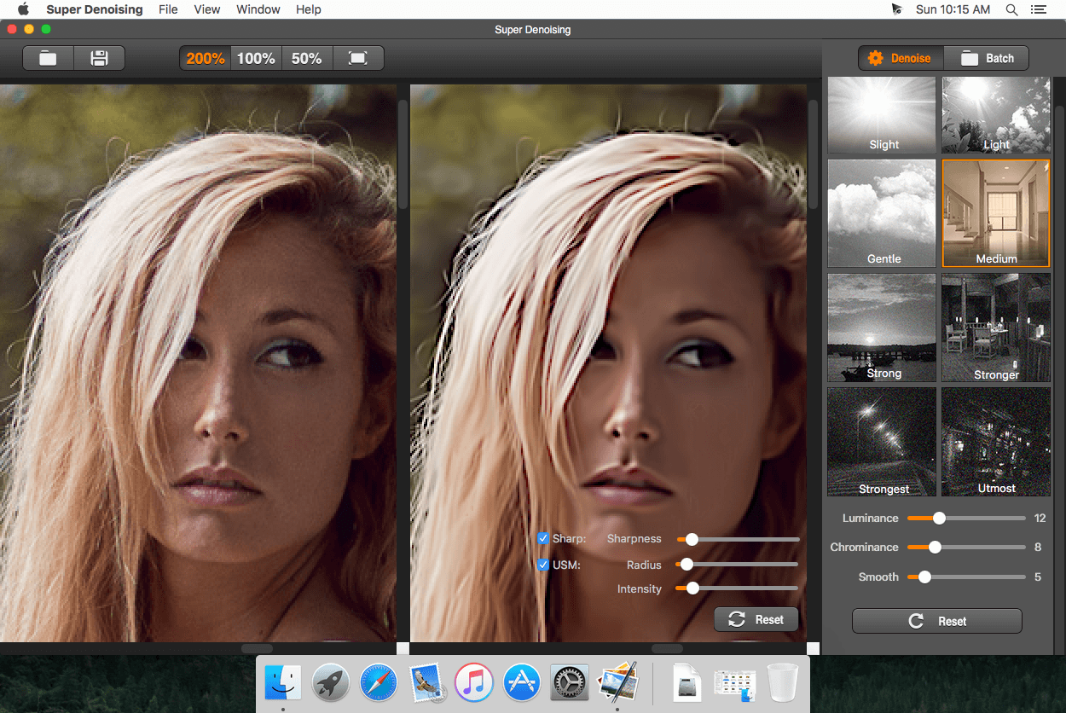Reset the denoise panel settings
This screenshot has width=1066, height=713.
(936, 621)
